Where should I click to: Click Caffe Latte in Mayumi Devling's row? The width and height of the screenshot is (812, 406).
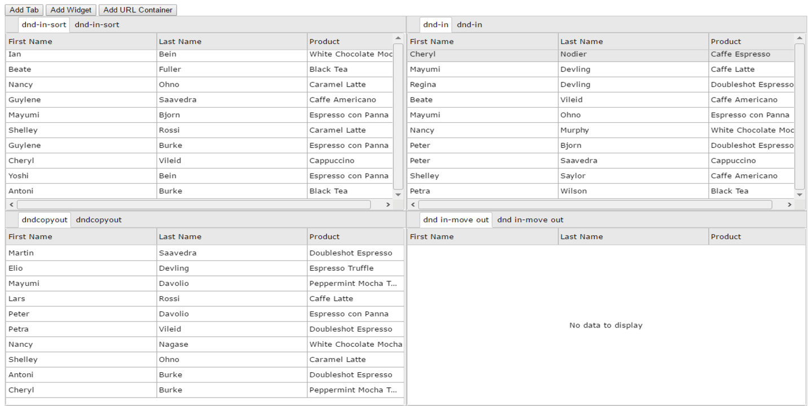coord(752,69)
